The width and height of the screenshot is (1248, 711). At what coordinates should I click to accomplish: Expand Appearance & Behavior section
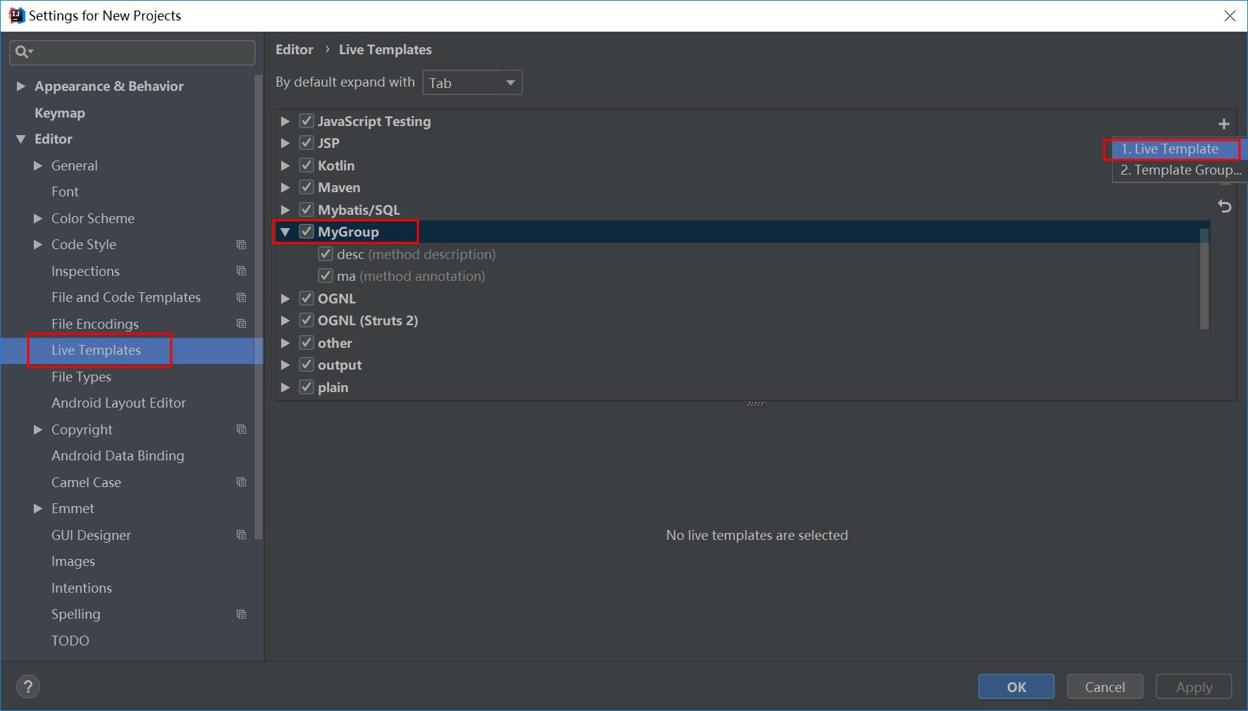(20, 86)
